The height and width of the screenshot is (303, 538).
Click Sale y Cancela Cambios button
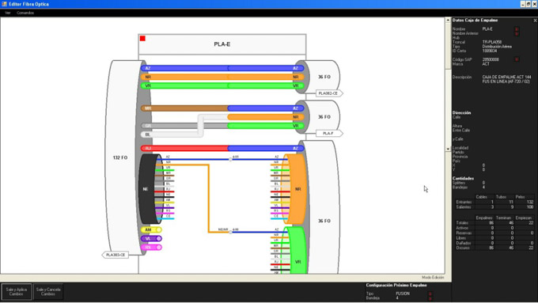[x=48, y=292]
